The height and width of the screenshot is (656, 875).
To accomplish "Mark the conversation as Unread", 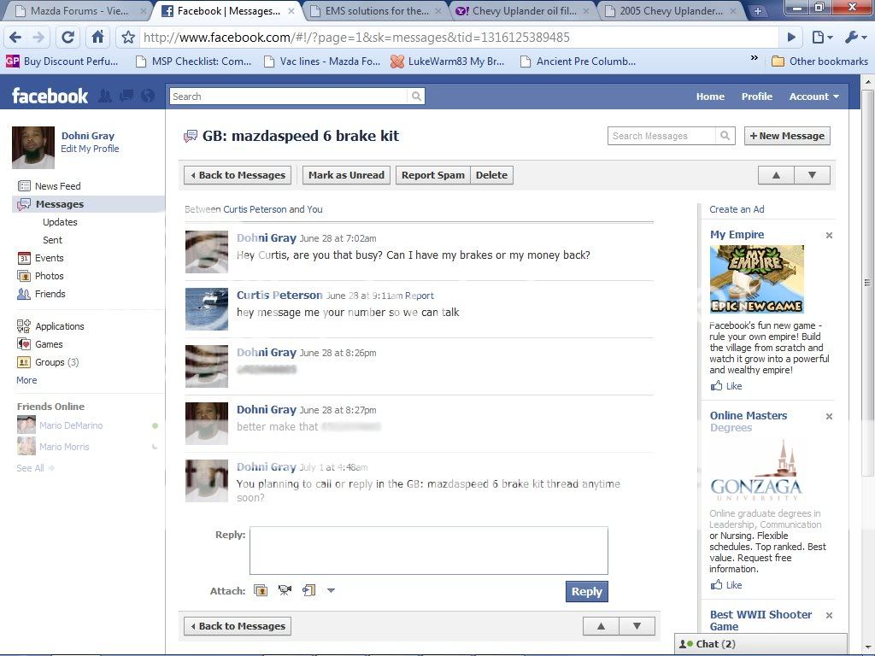I will click(x=346, y=175).
